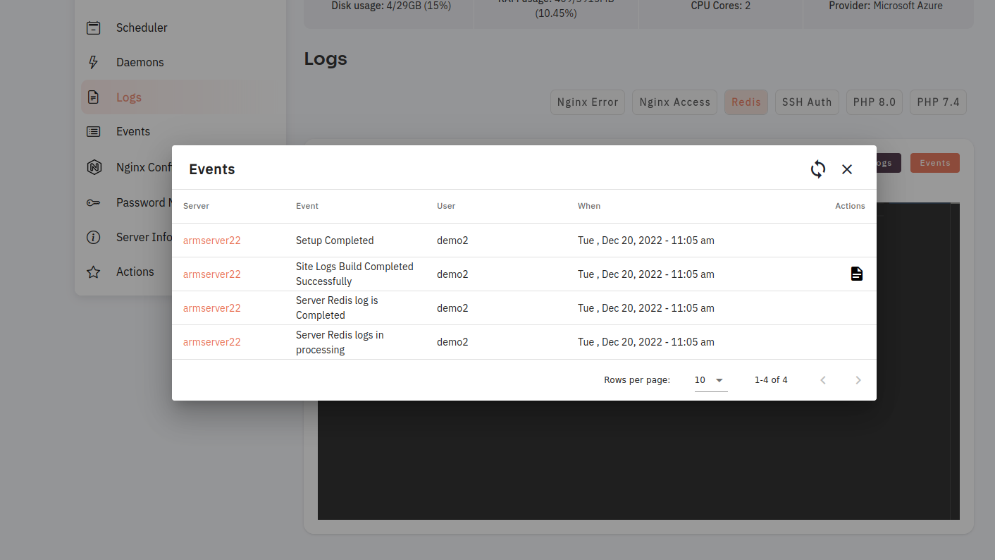Refresh the Events dialog list
The height and width of the screenshot is (560, 995).
[x=817, y=169]
